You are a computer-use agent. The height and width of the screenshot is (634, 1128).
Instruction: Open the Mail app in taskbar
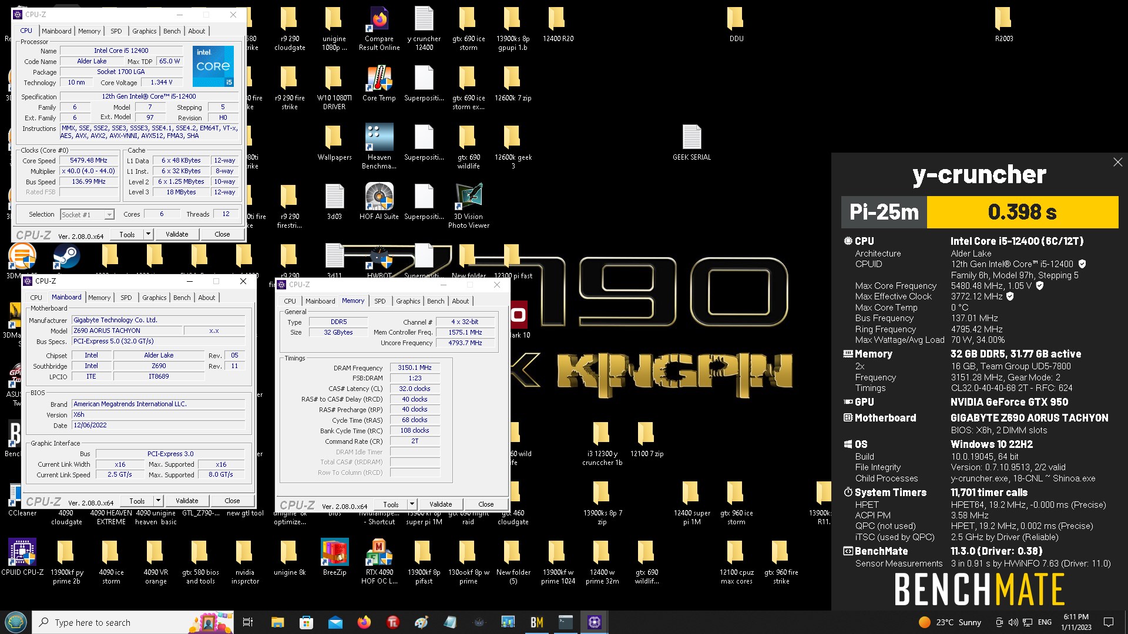pos(335,622)
